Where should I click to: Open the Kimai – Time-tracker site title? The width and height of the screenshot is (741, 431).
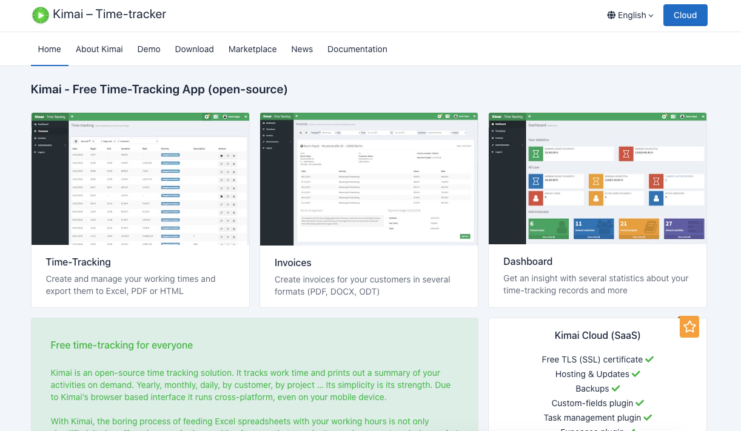[x=109, y=14]
